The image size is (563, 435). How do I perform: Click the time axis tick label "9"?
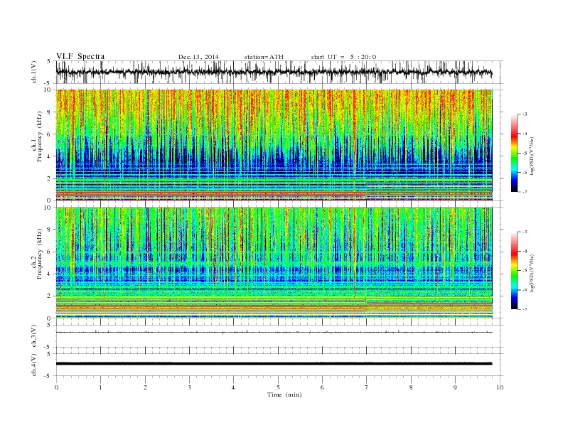pyautogui.click(x=455, y=387)
